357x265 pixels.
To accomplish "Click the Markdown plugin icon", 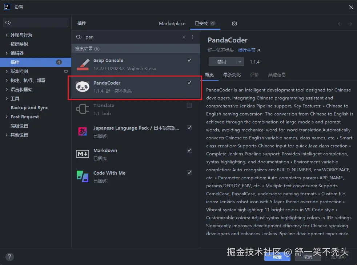I will point(83,154).
